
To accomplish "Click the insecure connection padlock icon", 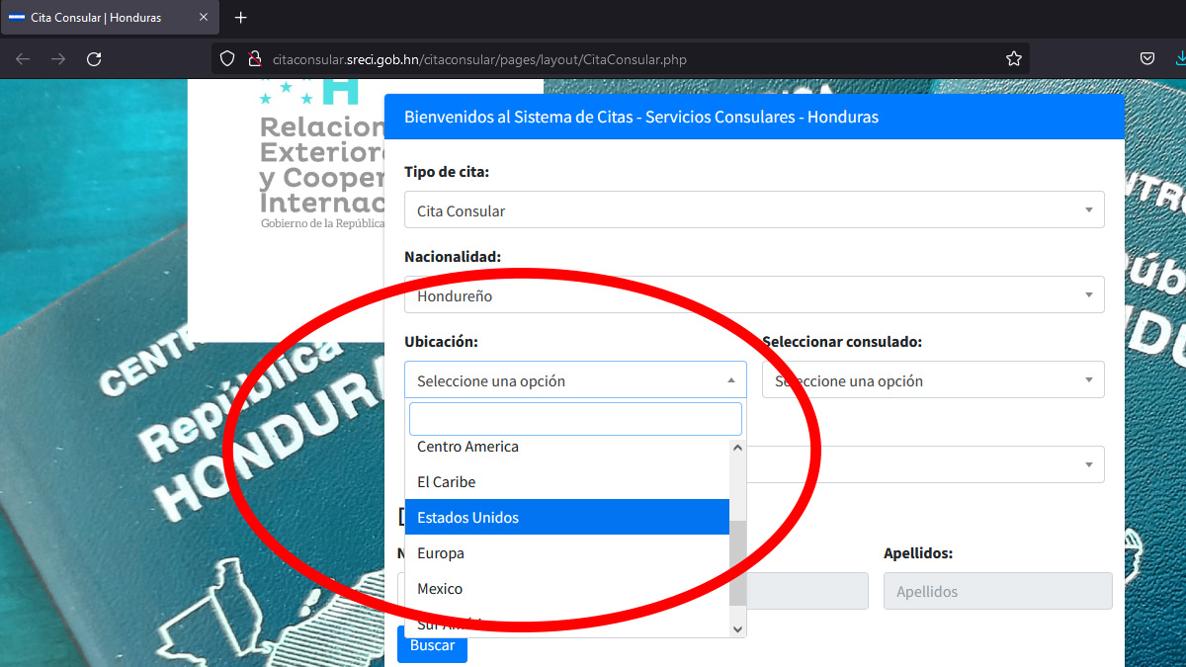I will tap(253, 59).
